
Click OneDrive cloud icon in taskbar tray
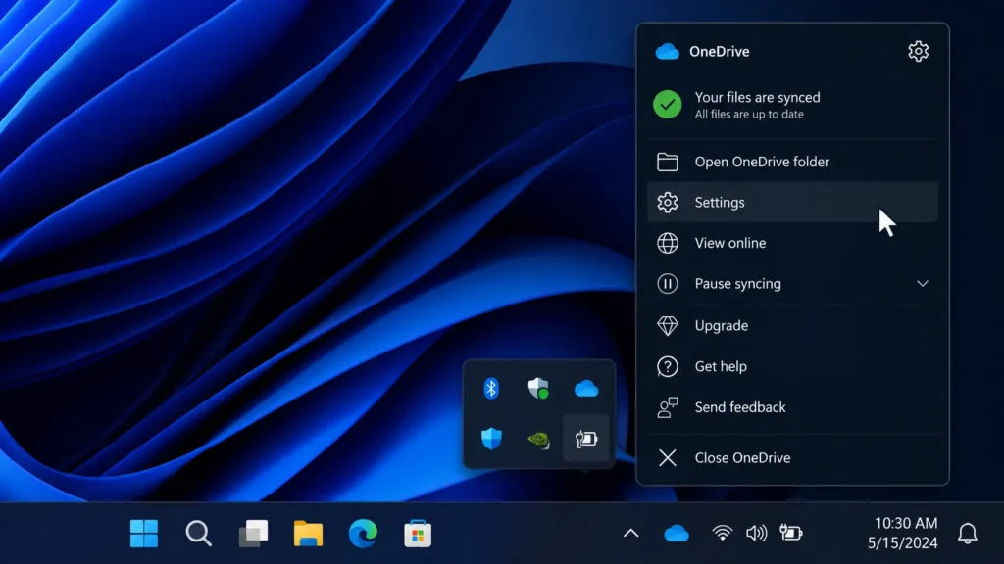(x=677, y=534)
